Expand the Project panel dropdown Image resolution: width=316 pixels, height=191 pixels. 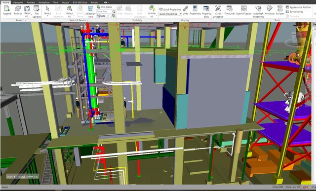click(x=21, y=20)
